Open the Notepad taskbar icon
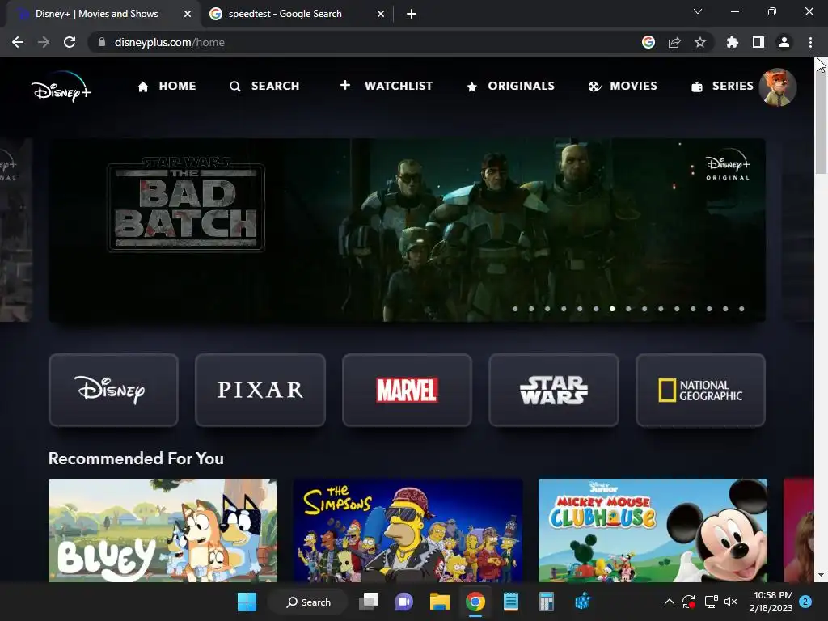The image size is (828, 621). [511, 602]
